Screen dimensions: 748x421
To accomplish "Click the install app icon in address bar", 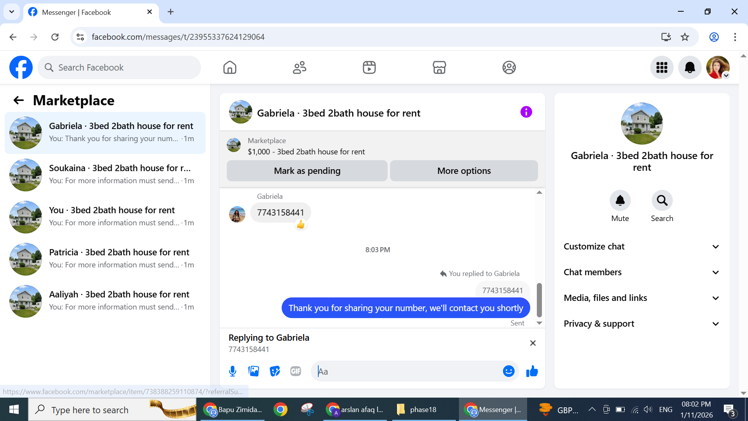I will [666, 37].
